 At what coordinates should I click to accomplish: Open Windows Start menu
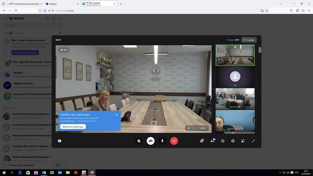4,172
